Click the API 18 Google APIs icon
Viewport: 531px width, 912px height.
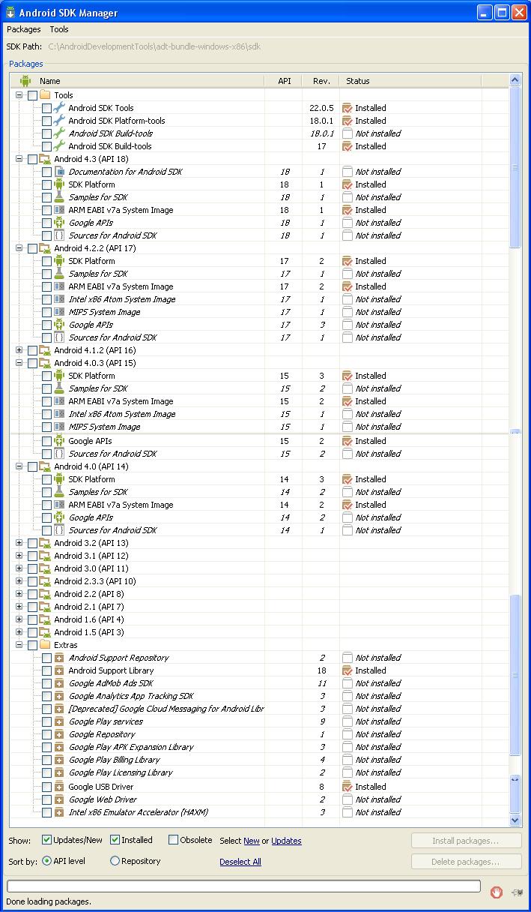59,223
